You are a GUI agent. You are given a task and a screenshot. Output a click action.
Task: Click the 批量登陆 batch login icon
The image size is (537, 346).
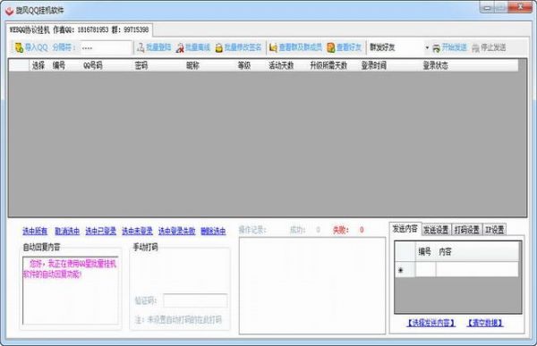(x=141, y=48)
